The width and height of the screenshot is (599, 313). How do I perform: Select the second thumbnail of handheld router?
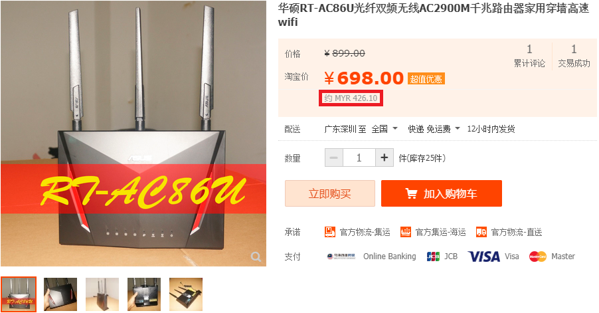click(x=60, y=294)
